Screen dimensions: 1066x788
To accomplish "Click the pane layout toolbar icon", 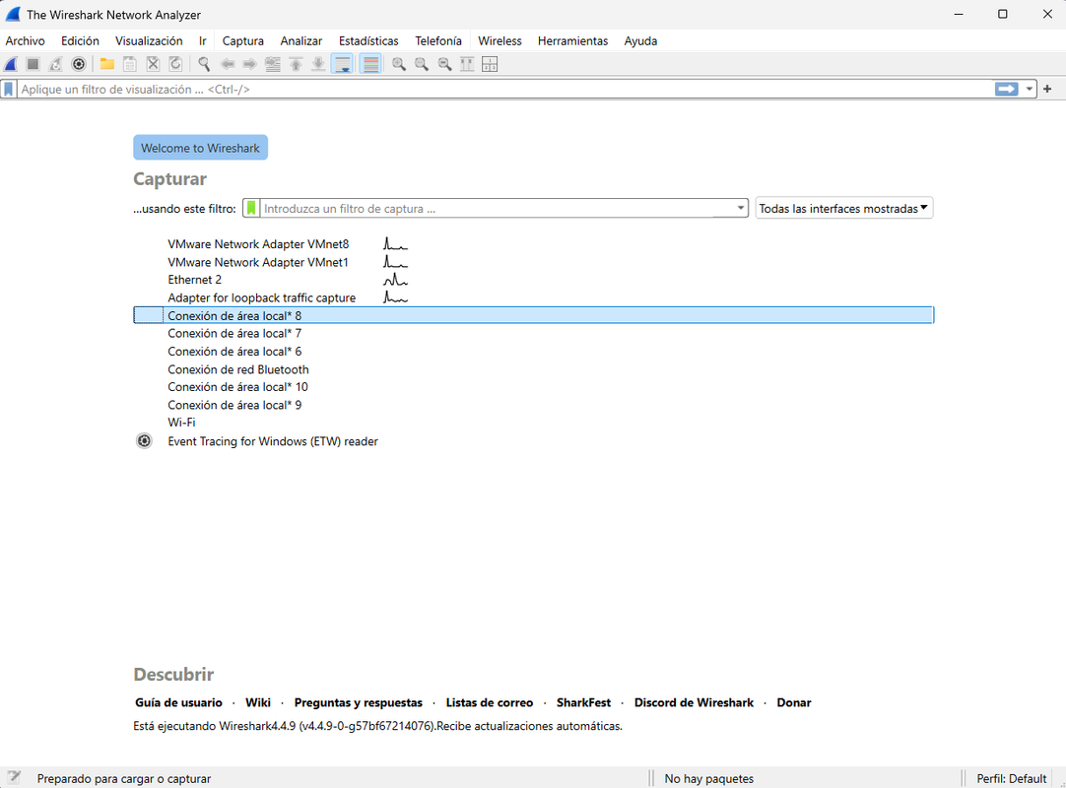I will tap(490, 64).
